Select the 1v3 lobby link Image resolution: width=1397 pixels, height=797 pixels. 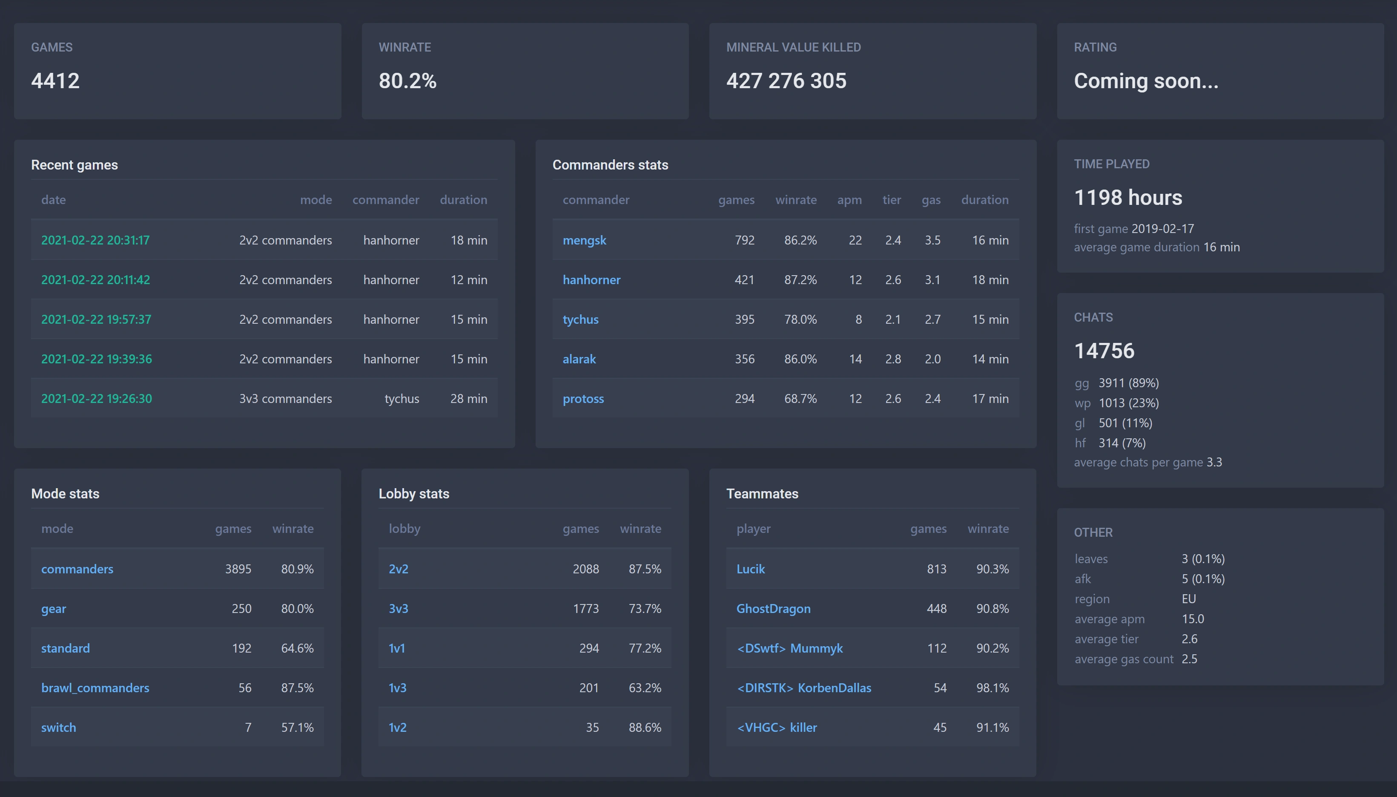398,688
